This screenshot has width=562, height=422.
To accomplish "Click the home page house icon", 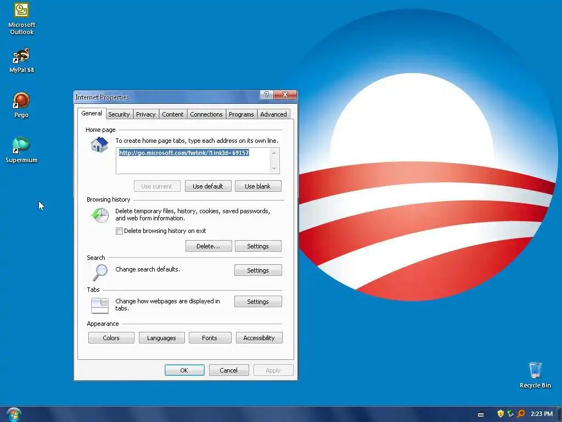I will click(x=99, y=145).
